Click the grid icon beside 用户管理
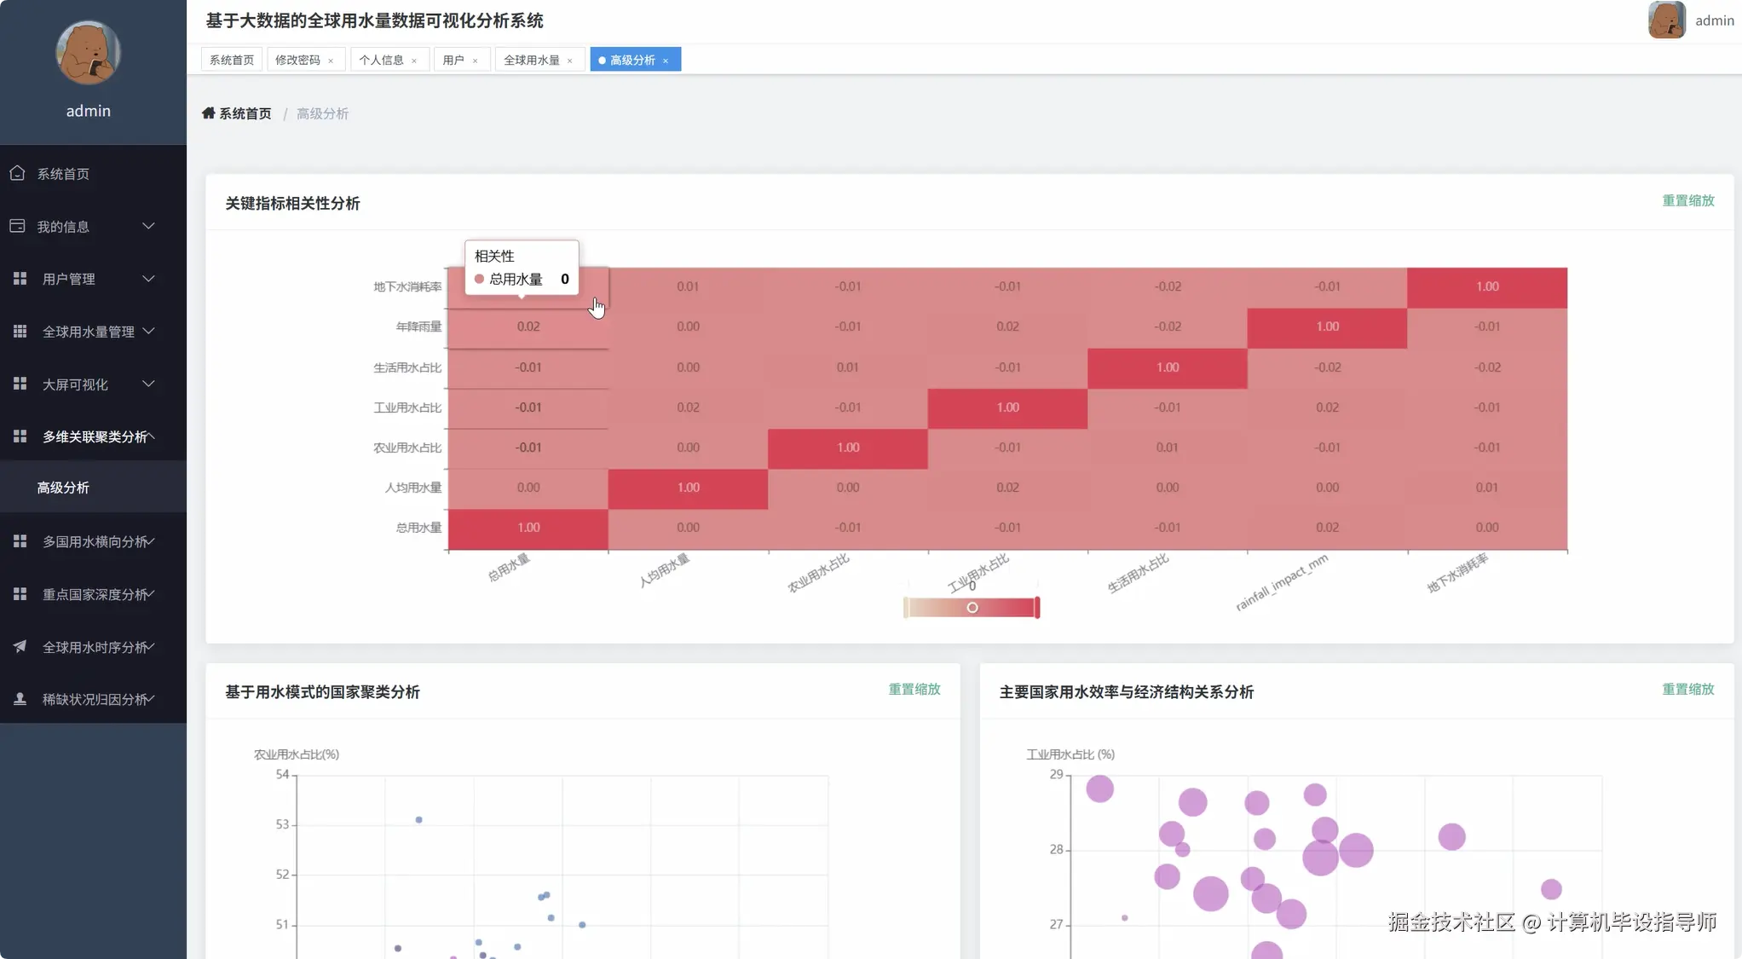This screenshot has height=959, width=1742. click(20, 279)
